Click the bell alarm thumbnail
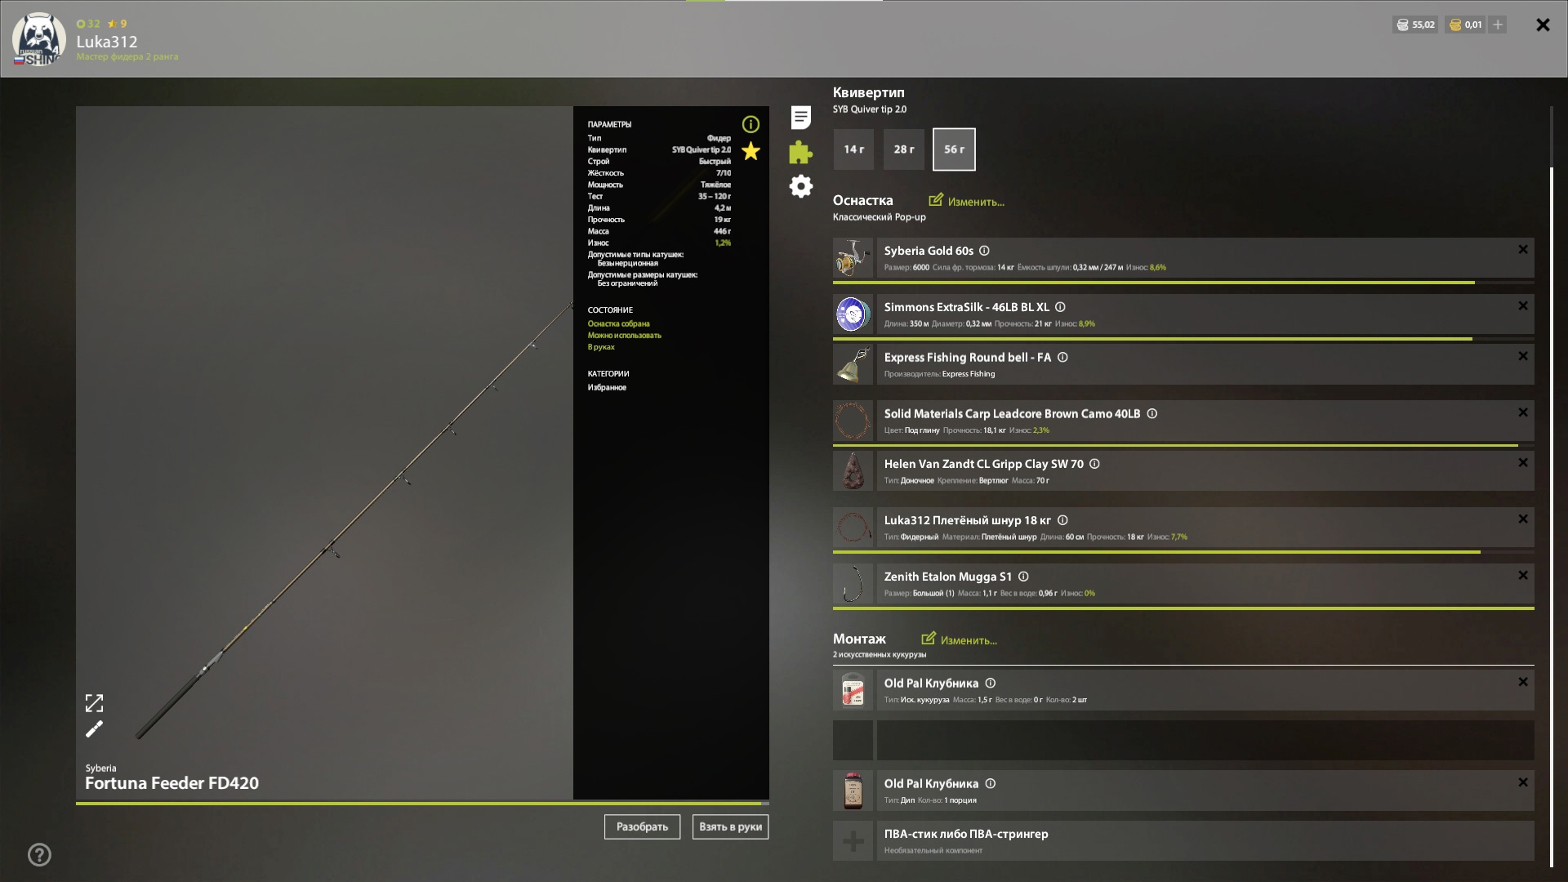Image resolution: width=1568 pixels, height=882 pixels. coord(853,364)
